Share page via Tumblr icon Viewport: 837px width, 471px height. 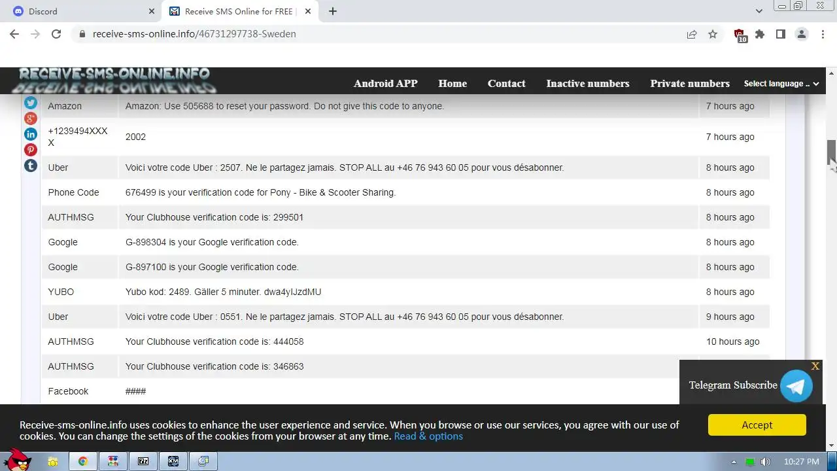tap(31, 166)
